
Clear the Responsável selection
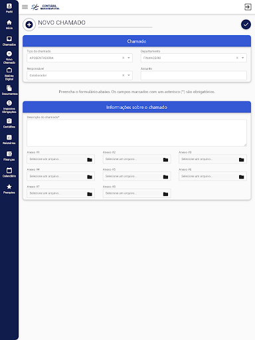pyautogui.click(x=124, y=75)
